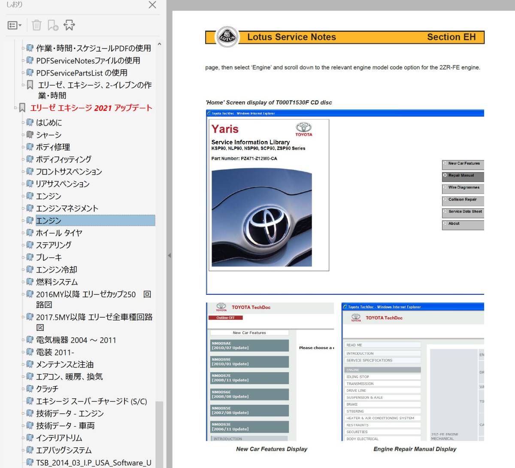The height and width of the screenshot is (468, 515).
Task: Open bookmark 2016MY以降 エリーゼカップ250 回路図
Action: tap(94, 299)
